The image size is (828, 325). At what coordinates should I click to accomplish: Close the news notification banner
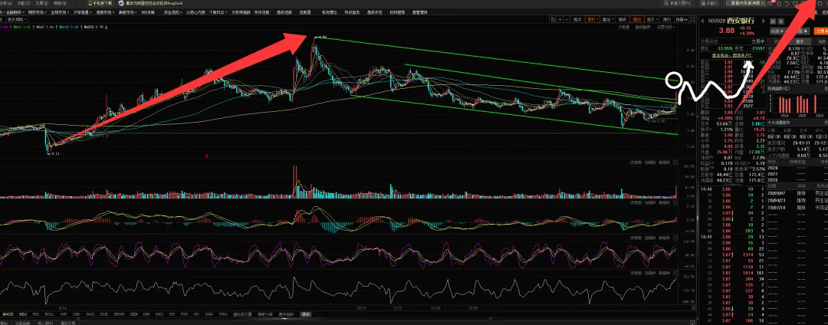[763, 3]
